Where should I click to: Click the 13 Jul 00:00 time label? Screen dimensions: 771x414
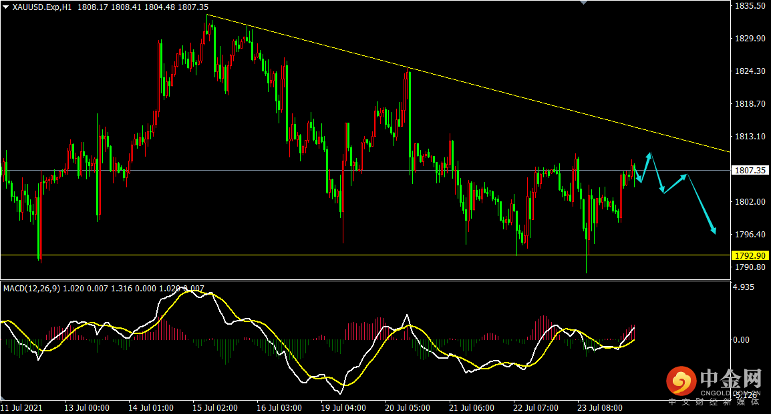pyautogui.click(x=87, y=407)
